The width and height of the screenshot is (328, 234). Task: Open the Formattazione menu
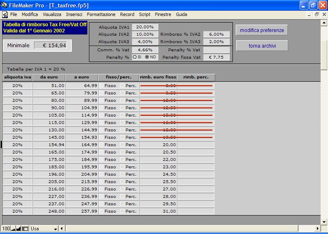click(101, 14)
